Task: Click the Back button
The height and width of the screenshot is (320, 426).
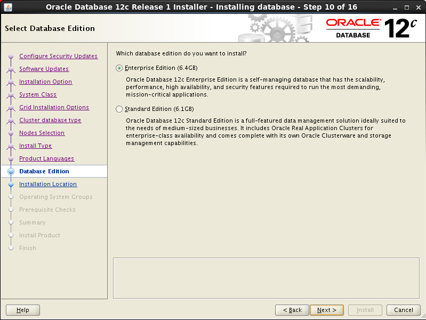Action: (292, 310)
